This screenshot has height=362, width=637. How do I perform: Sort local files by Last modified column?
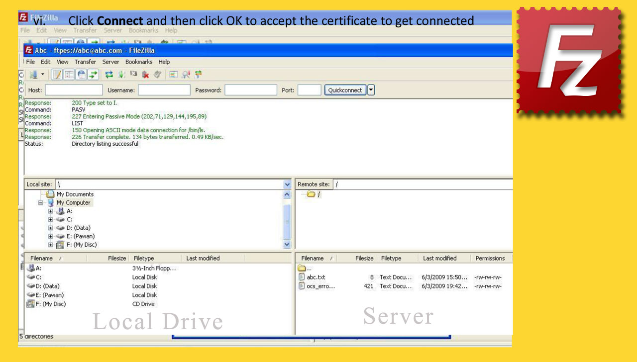pyautogui.click(x=213, y=259)
